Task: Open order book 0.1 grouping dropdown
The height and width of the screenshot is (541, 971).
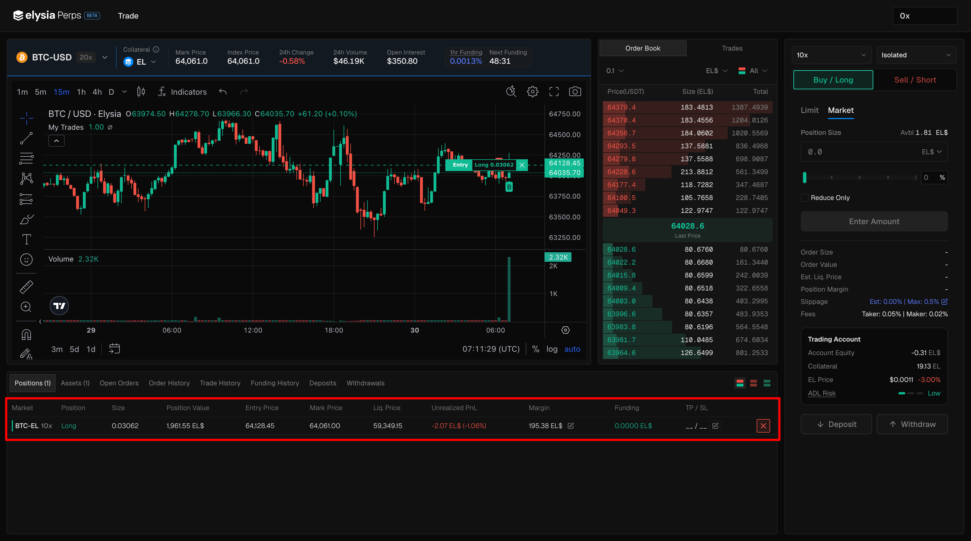Action: [x=615, y=71]
